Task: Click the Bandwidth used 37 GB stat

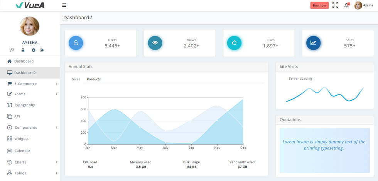Action: (242, 164)
